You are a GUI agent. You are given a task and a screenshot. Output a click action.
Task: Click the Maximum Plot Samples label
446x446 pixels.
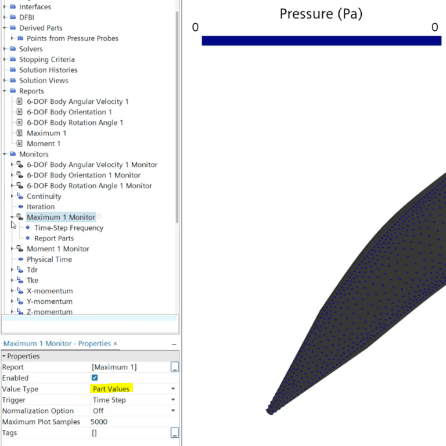(x=41, y=422)
